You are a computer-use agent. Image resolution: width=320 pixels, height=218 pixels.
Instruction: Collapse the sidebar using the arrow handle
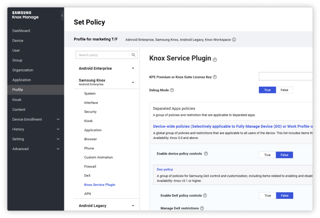click(x=62, y=16)
